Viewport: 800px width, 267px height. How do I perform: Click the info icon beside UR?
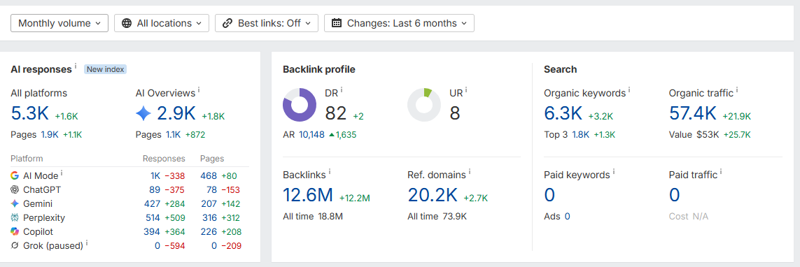[x=466, y=90]
